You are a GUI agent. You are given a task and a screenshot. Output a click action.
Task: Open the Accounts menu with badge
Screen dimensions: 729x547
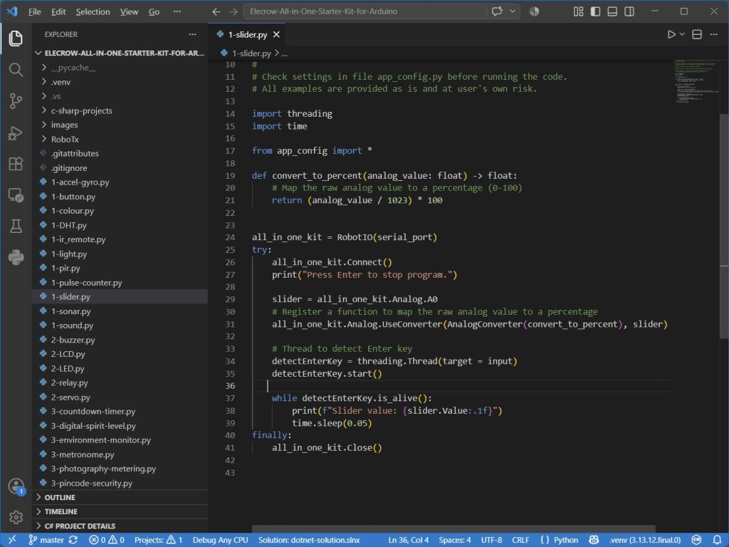coord(16,486)
